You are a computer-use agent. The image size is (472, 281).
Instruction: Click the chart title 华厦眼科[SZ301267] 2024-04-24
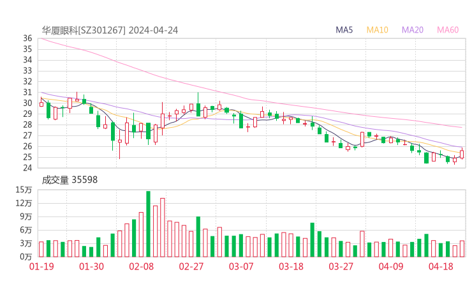[110, 30]
